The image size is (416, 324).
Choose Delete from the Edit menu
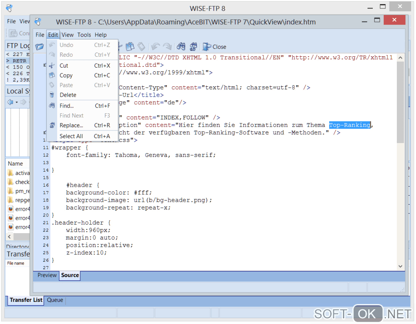pyautogui.click(x=82, y=95)
